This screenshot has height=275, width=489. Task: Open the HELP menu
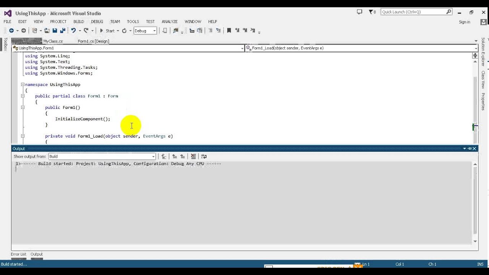(213, 22)
